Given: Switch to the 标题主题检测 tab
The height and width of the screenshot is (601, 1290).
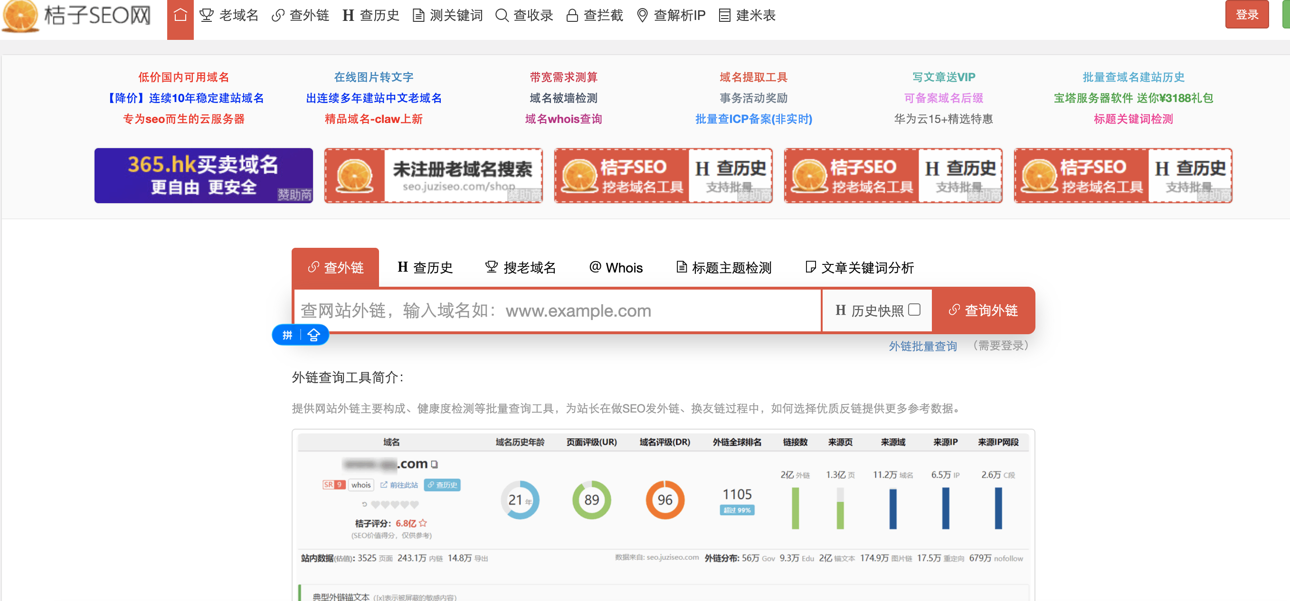Looking at the screenshot, I should pos(724,268).
